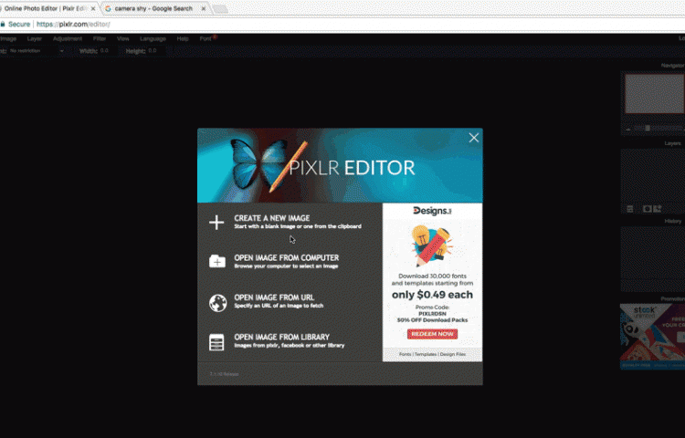The image size is (685, 438).
Task: Click the Navigator preview thumbnail
Action: pyautogui.click(x=655, y=94)
